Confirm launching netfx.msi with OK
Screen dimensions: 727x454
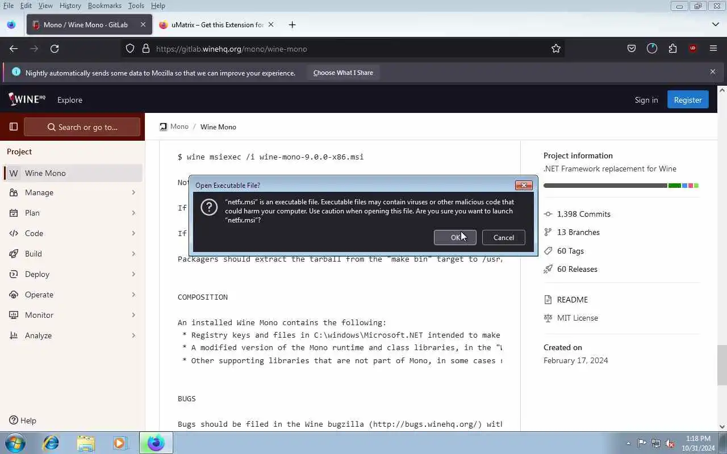(x=455, y=237)
